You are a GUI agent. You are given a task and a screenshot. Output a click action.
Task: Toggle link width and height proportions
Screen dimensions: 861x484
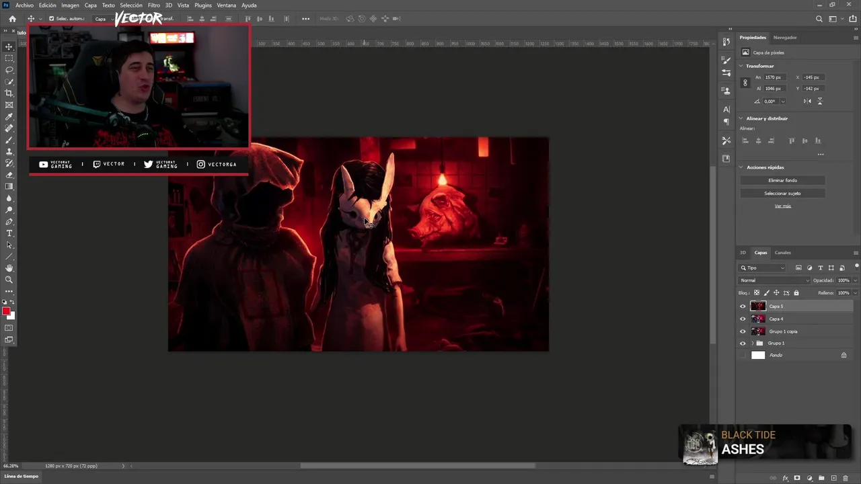[745, 83]
